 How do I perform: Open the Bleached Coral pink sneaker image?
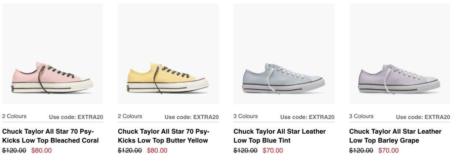tap(52, 54)
